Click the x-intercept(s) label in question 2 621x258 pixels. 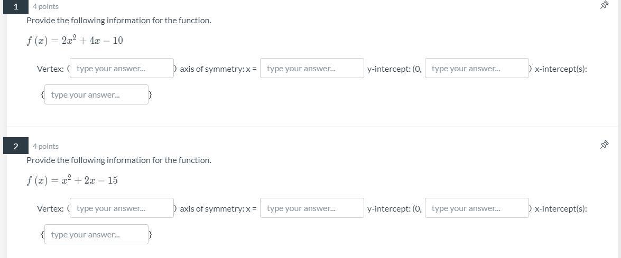(561, 209)
